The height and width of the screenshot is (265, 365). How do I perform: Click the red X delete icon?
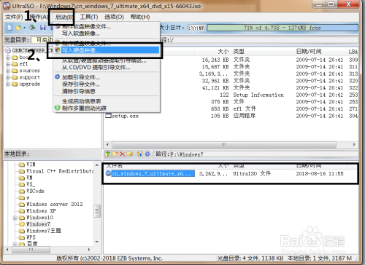[123, 154]
